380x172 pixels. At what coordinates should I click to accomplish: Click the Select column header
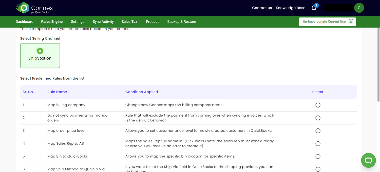318,92
